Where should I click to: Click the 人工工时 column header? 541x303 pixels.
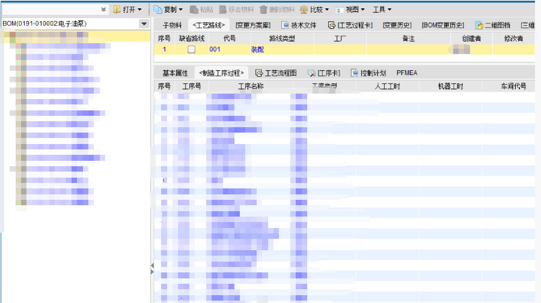tap(387, 86)
